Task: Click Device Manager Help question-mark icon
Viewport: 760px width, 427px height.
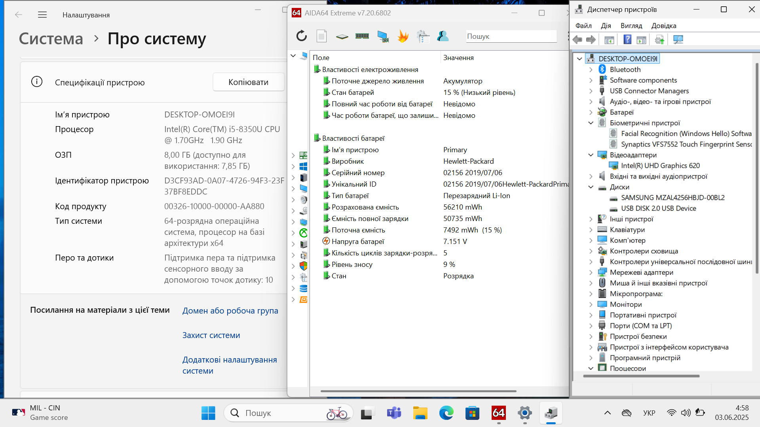Action: (x=627, y=40)
